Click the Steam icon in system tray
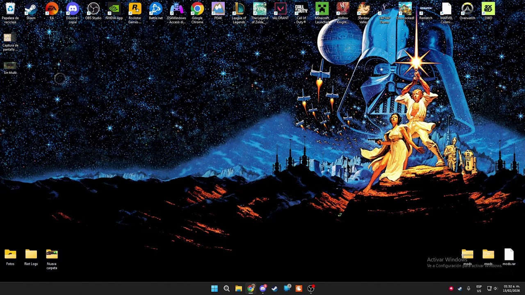This screenshot has width=525, height=295. [460, 288]
